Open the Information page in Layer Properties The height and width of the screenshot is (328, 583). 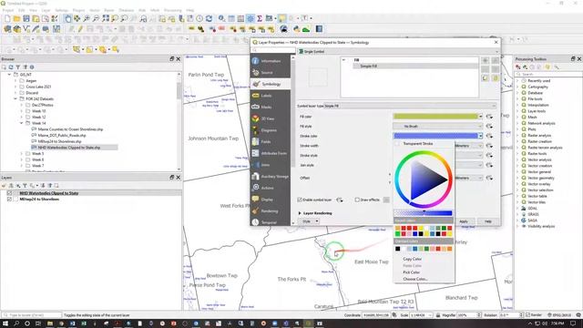[271, 61]
